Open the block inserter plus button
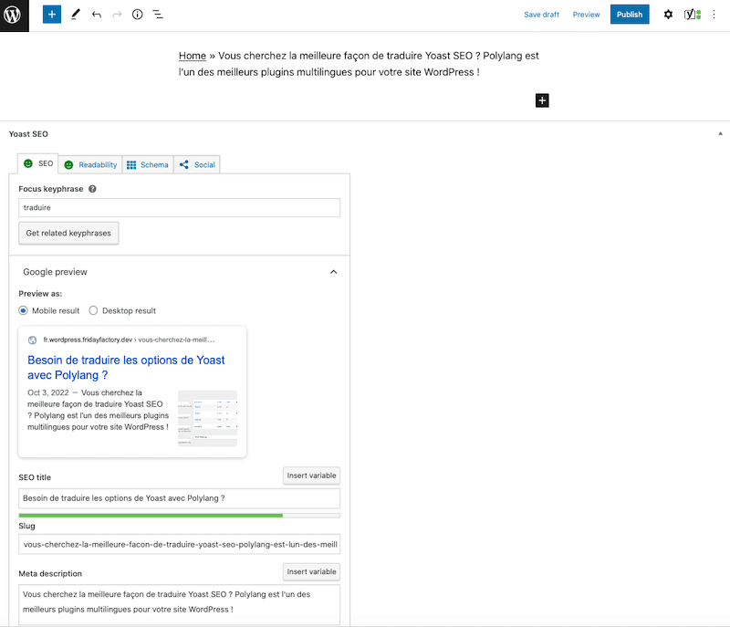Image resolution: width=730 pixels, height=627 pixels. coord(52,15)
